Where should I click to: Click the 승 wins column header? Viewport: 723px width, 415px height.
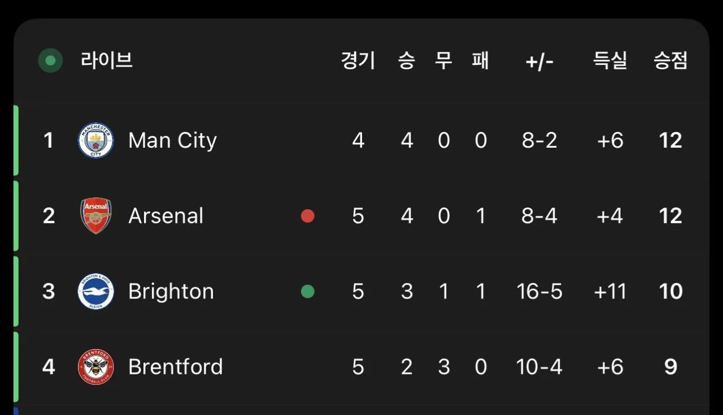(407, 60)
